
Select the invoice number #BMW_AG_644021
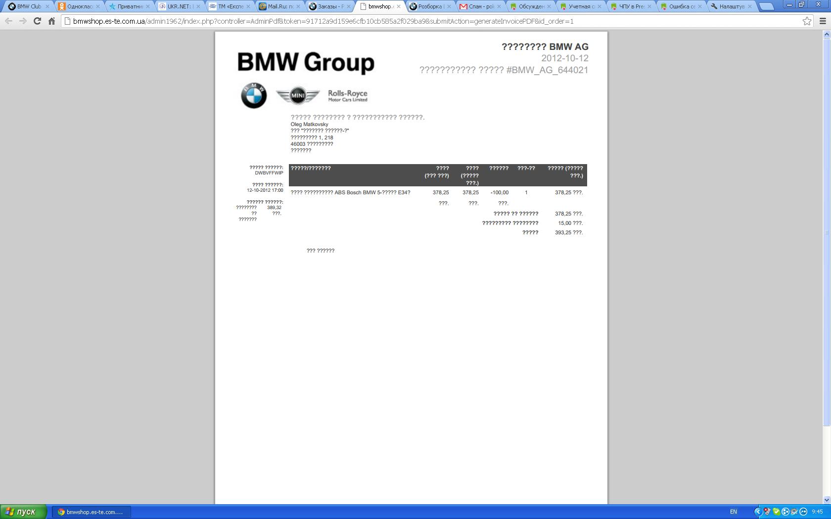pyautogui.click(x=548, y=70)
